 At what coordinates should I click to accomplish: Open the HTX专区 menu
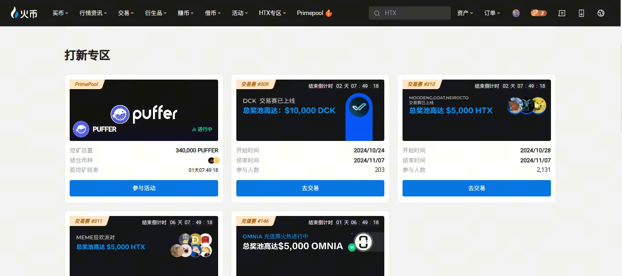(272, 13)
